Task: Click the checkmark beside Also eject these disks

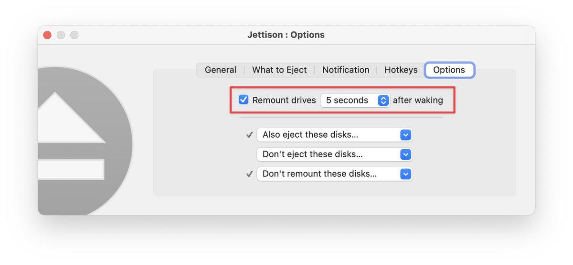Action: (x=249, y=135)
